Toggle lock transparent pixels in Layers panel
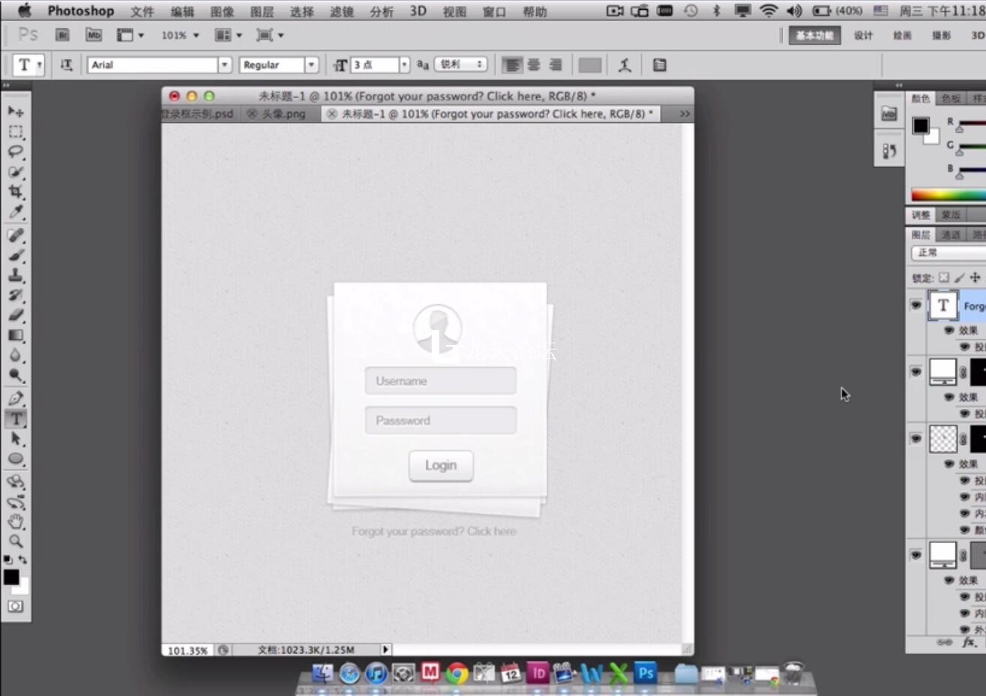Screen dimensions: 986x696 coord(944,277)
